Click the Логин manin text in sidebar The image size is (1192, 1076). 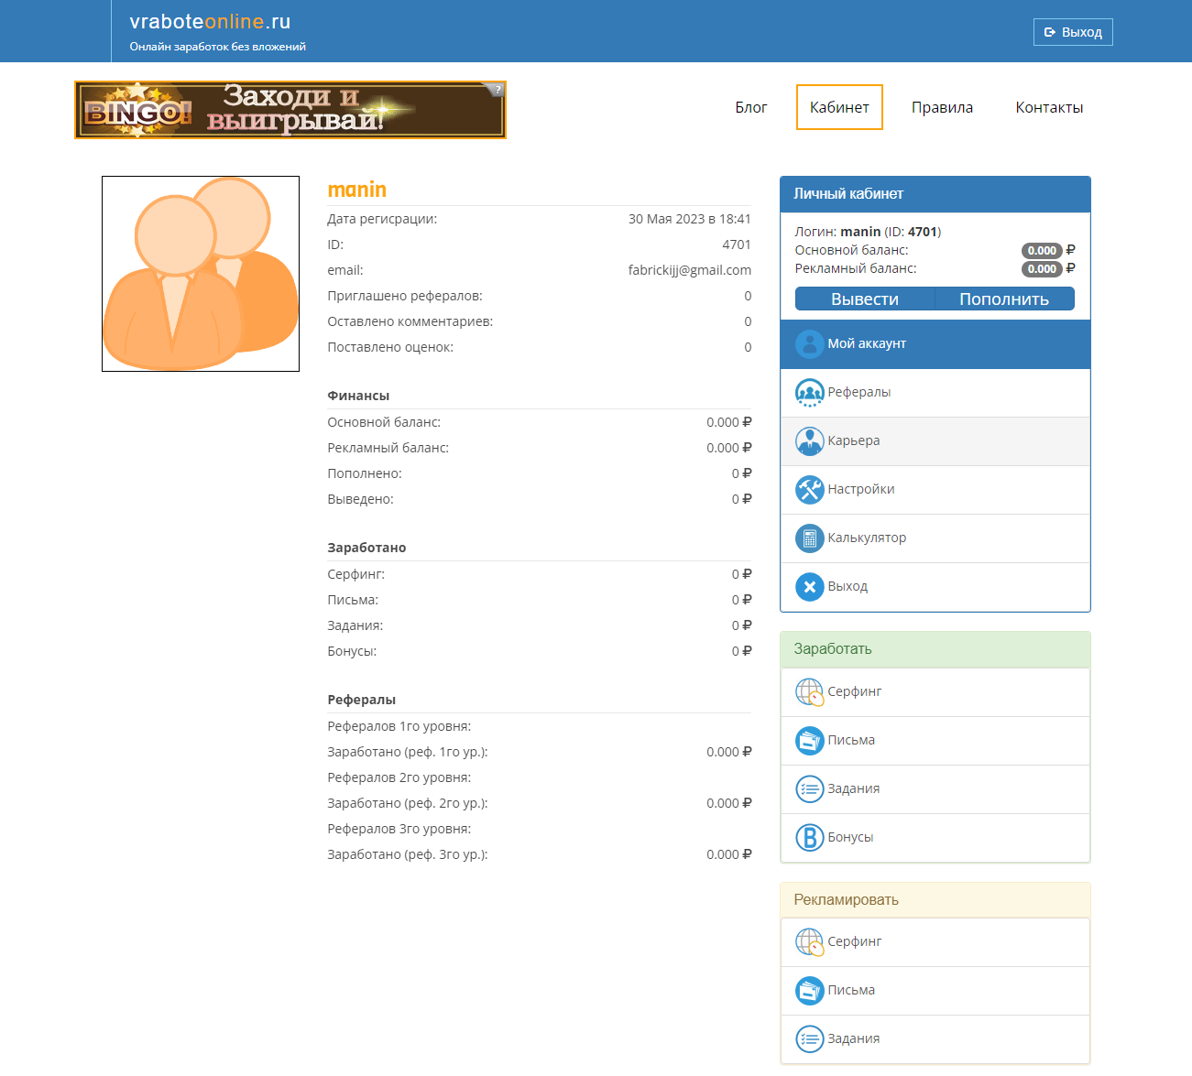coord(837,232)
